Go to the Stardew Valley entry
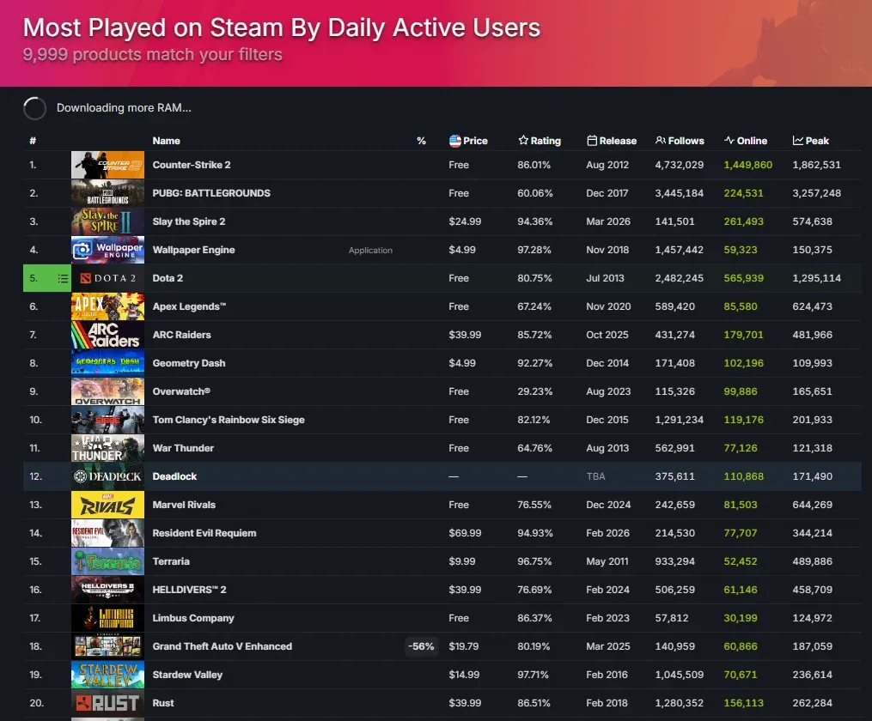The image size is (872, 721). 187,675
